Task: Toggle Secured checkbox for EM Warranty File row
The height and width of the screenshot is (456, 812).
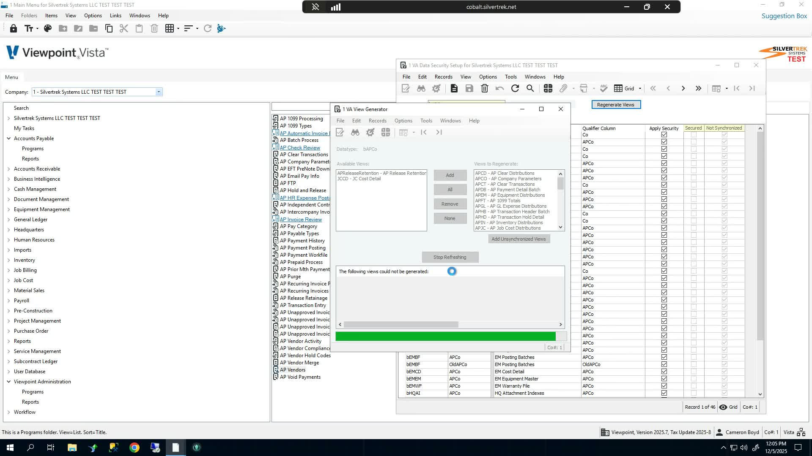Action: tap(694, 386)
